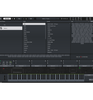
Task: Click the previous arrow of Source B
Action: [x=28, y=66]
